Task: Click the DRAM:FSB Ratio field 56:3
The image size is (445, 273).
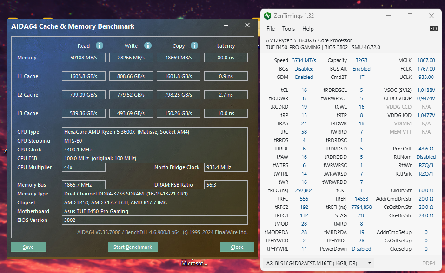Action: click(x=226, y=185)
